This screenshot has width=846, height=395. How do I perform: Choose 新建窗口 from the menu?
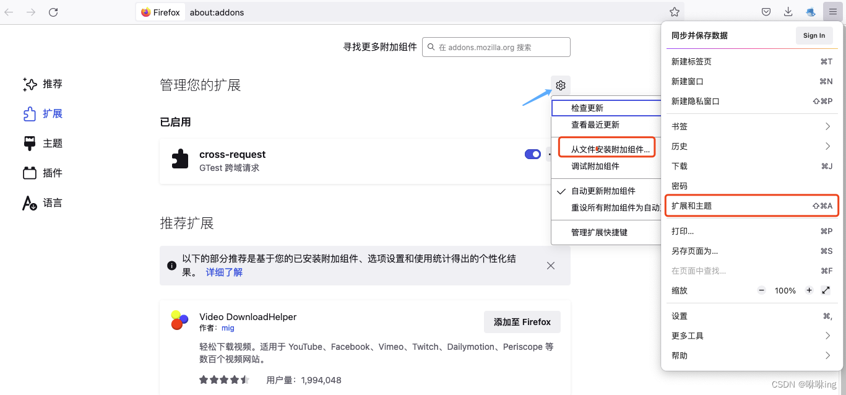point(752,81)
